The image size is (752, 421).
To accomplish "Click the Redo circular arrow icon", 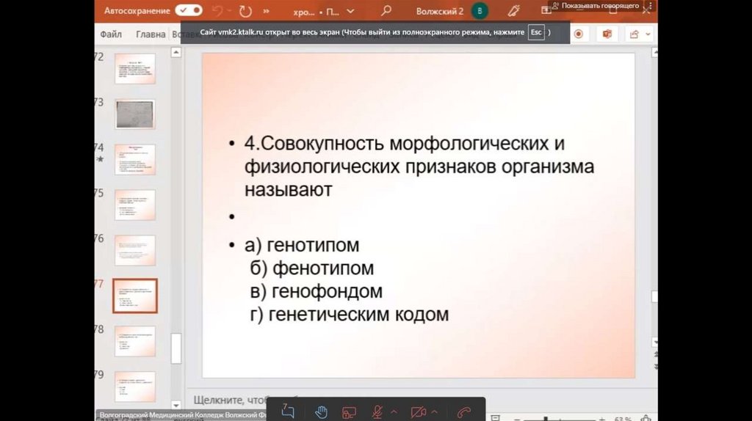I will click(x=245, y=10).
